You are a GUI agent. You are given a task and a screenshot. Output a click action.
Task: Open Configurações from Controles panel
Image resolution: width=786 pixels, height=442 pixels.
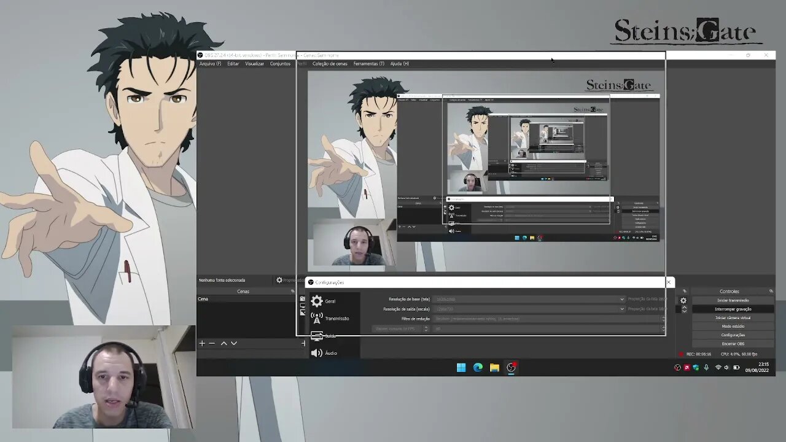coord(733,335)
